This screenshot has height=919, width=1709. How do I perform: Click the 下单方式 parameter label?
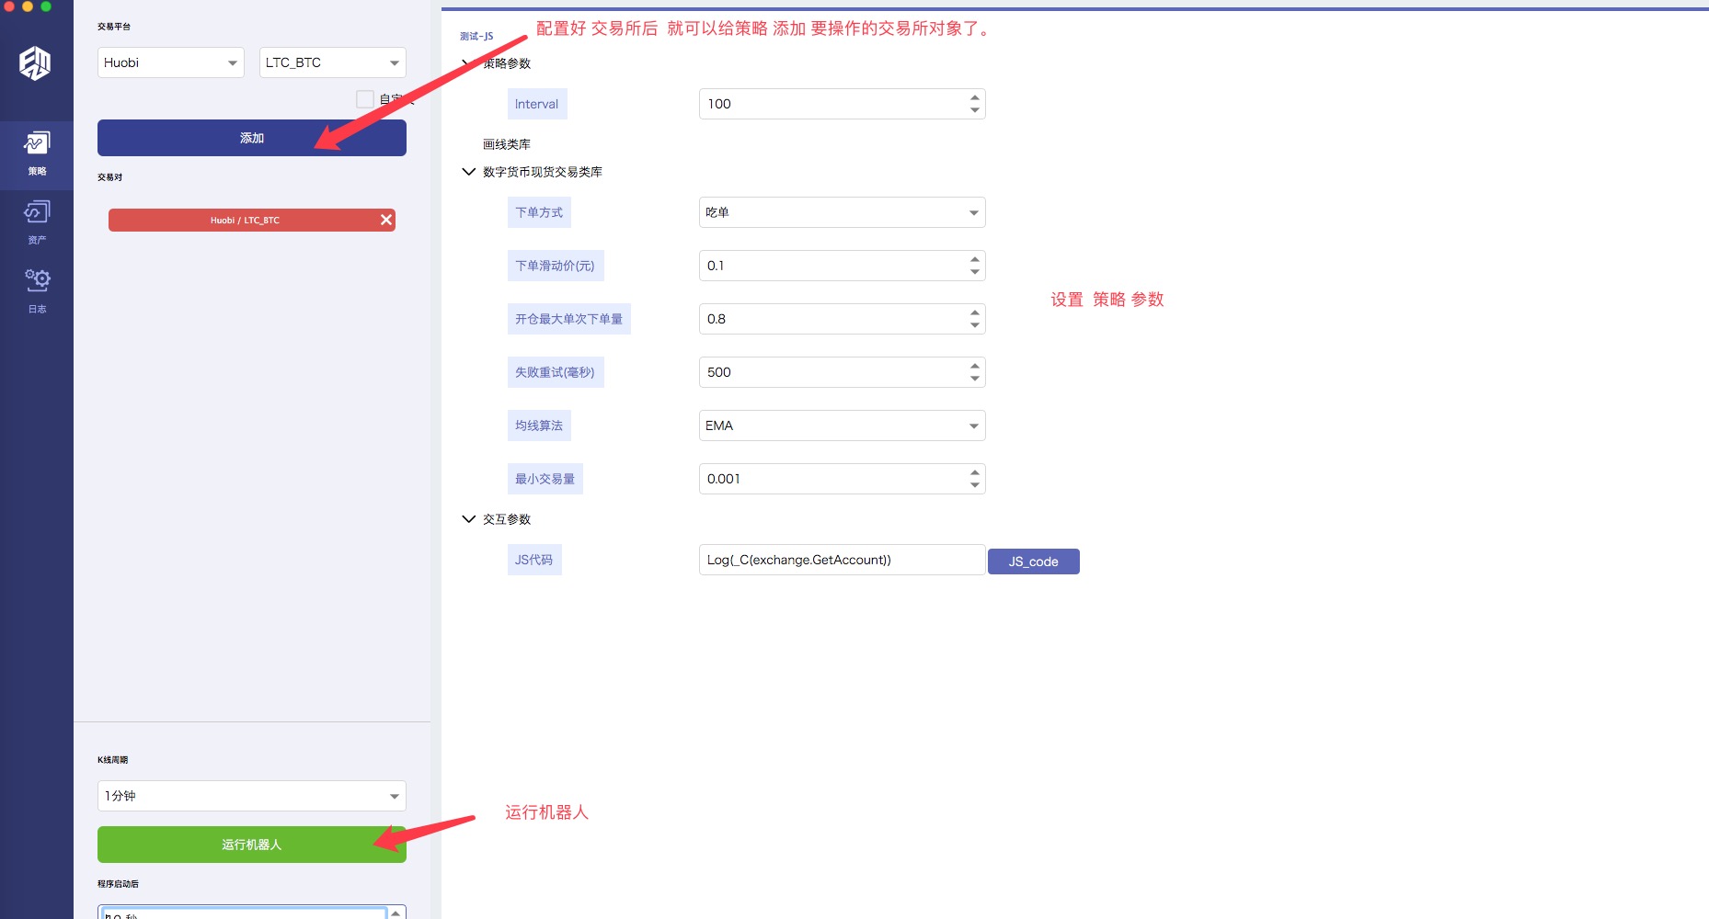[x=539, y=212]
